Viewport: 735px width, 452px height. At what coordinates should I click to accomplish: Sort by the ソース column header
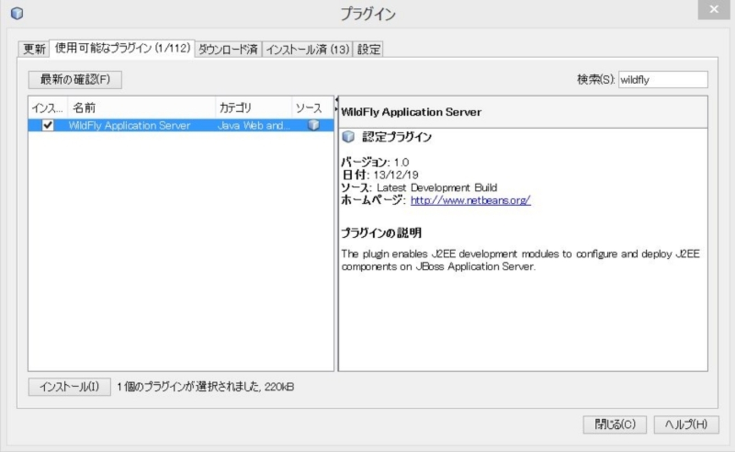pos(313,108)
